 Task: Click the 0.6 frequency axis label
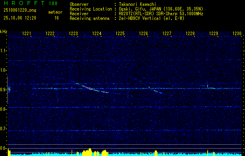(4, 148)
